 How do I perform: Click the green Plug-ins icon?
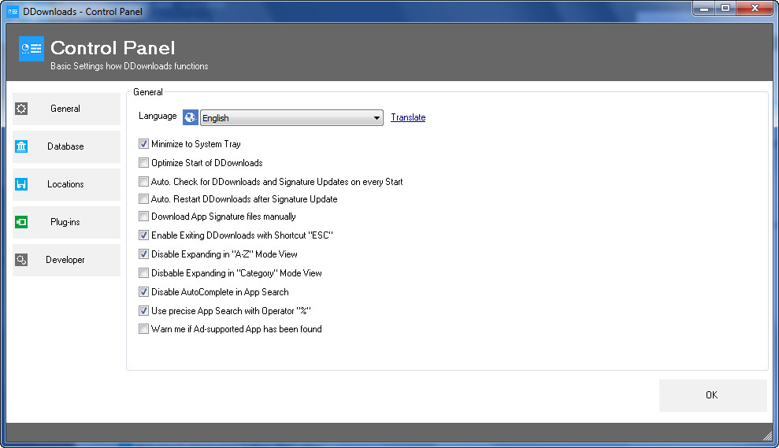(x=21, y=221)
